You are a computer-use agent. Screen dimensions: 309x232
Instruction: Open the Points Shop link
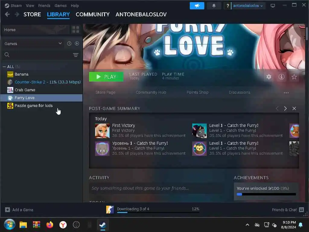point(197,92)
